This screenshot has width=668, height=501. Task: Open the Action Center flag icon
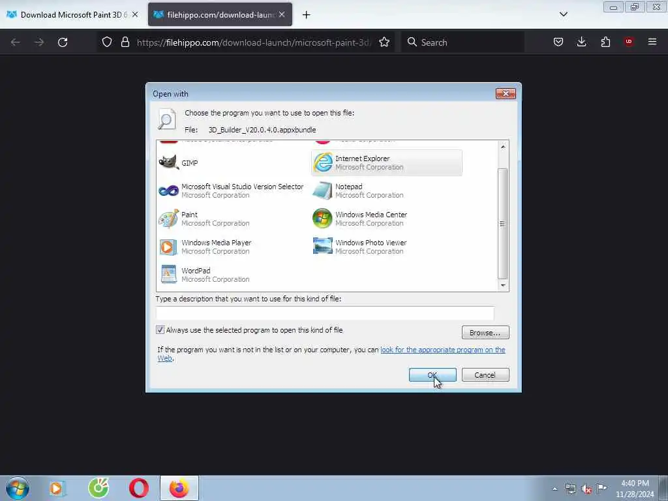click(602, 488)
